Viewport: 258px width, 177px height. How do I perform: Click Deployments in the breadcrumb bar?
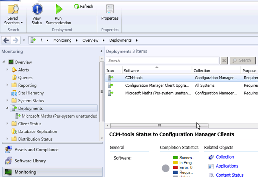click(121, 40)
